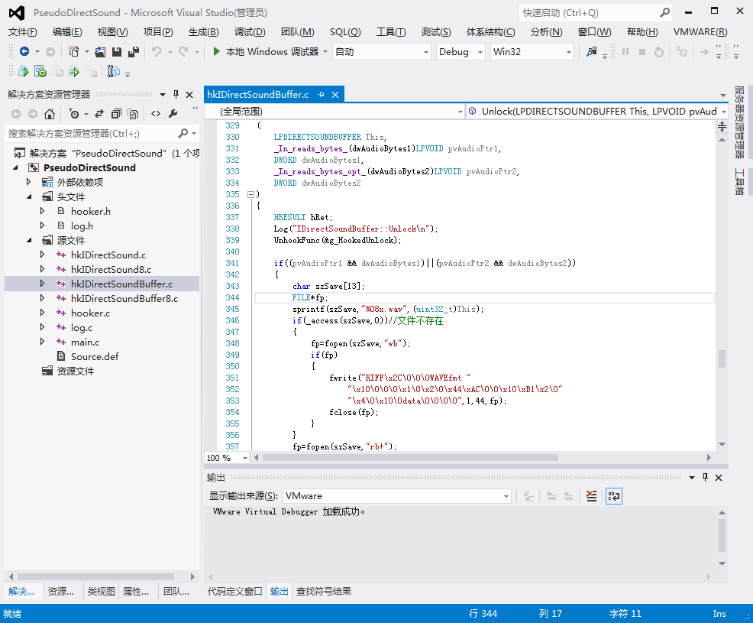Select main.c in the solution tree
This screenshot has height=623, width=753.
(x=85, y=342)
